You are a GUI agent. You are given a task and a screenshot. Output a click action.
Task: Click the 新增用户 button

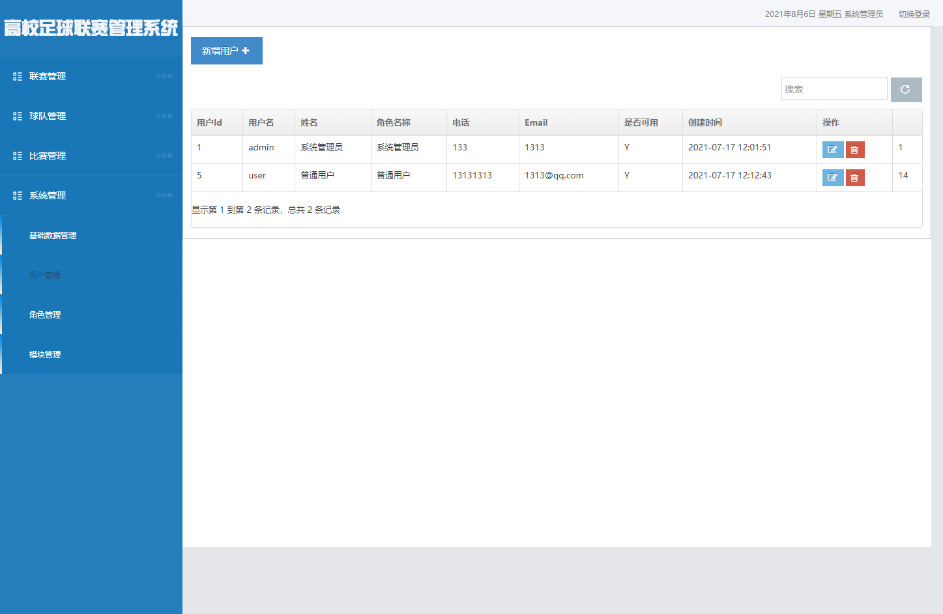point(226,51)
